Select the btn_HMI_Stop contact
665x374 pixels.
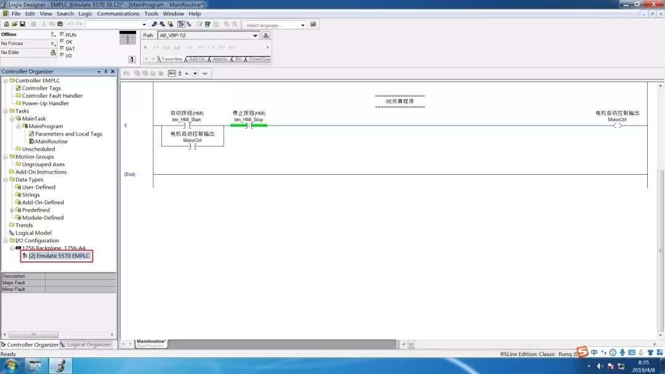249,125
